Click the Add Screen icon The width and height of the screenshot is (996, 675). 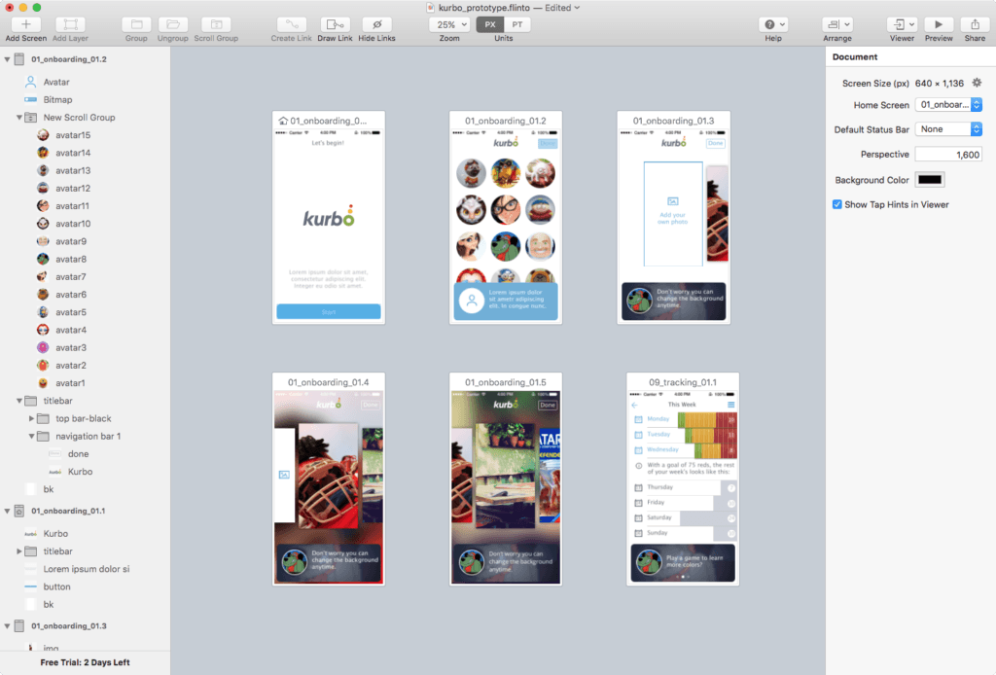[x=24, y=24]
